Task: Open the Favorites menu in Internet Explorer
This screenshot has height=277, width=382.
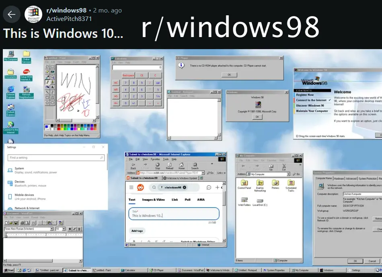Action: click(155, 159)
